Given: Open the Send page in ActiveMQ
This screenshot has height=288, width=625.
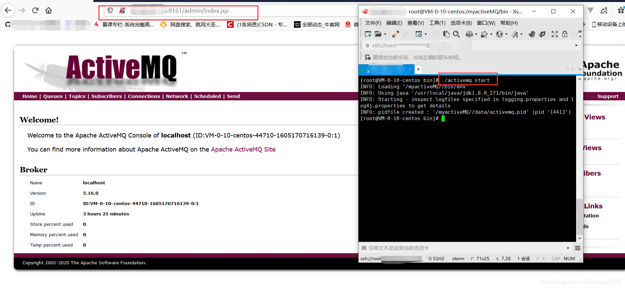Looking at the screenshot, I should click(x=233, y=96).
